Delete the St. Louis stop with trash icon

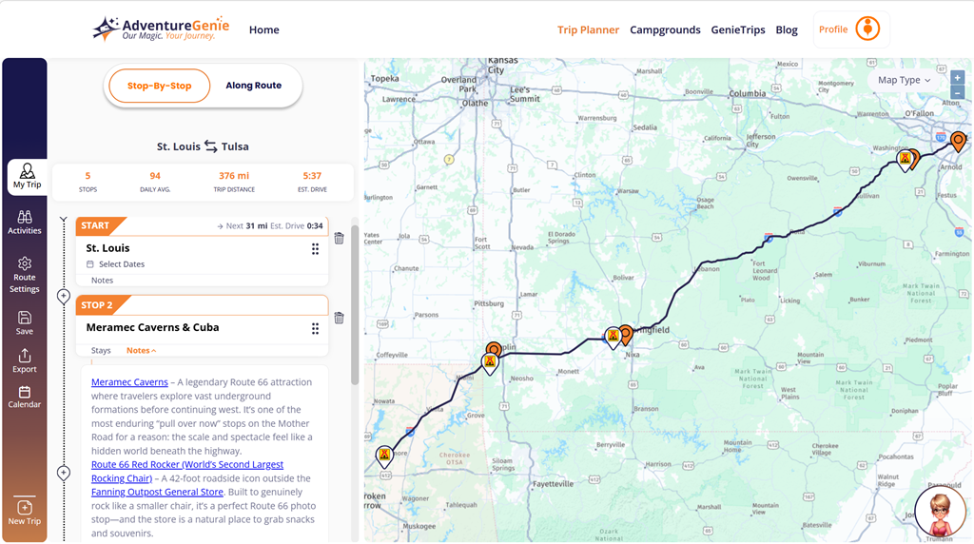tap(339, 238)
